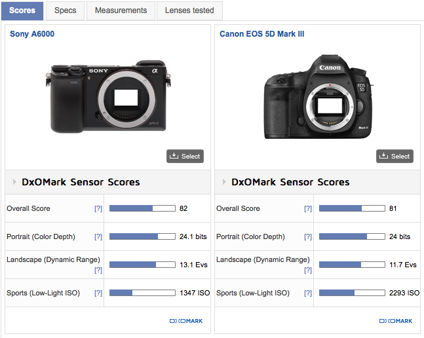Click the '1347 ISO' value

click(195, 293)
